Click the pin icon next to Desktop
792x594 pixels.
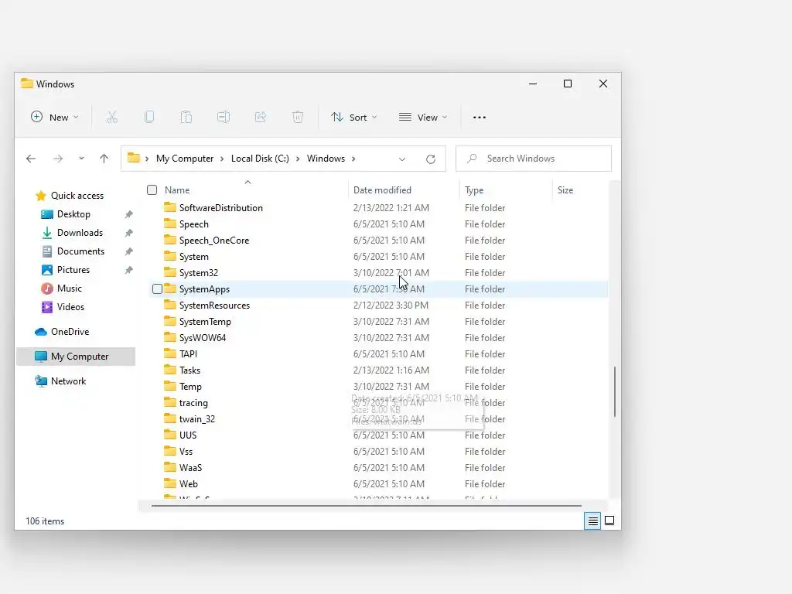coord(129,214)
